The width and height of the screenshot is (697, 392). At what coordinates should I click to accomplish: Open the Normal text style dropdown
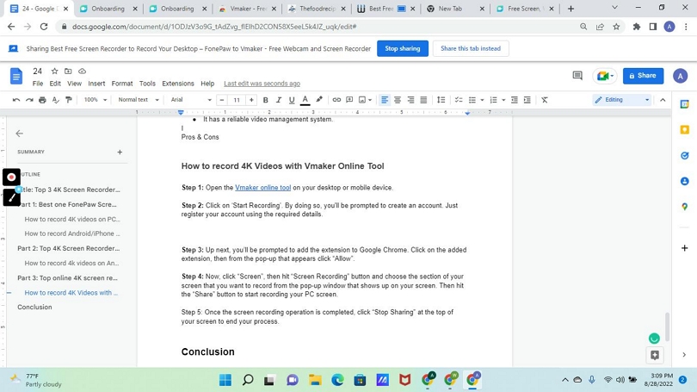pos(139,100)
